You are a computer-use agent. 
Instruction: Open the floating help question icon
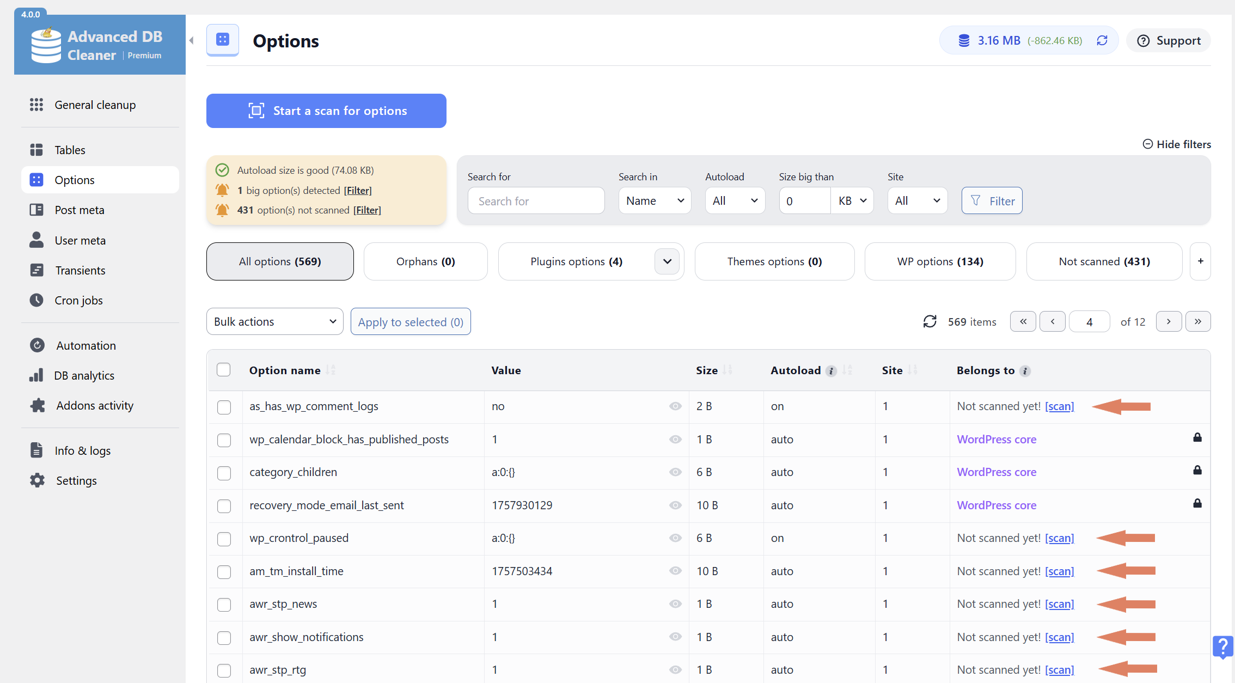point(1222,647)
